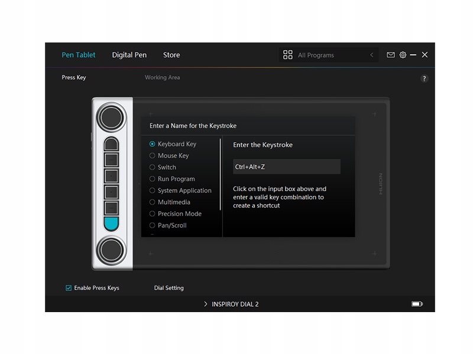This screenshot has height=354, width=473.
Task: Click the All Programs grid icon
Action: [x=287, y=55]
